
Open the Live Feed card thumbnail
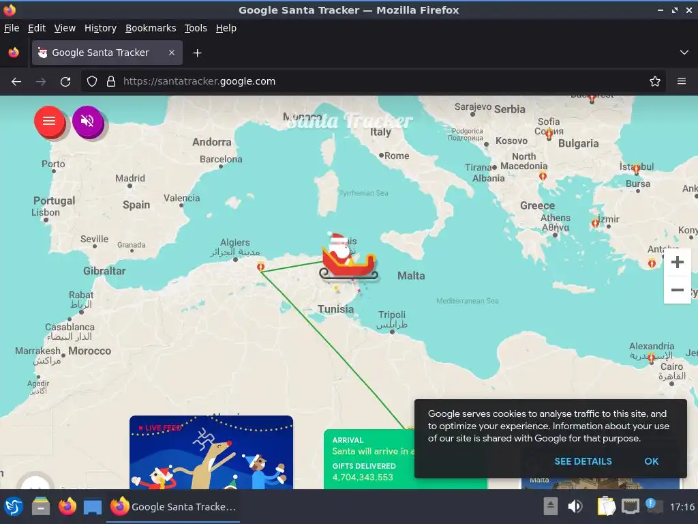pos(211,452)
